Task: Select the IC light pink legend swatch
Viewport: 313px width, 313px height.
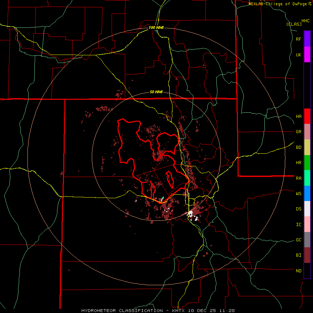Action: pos(307,224)
